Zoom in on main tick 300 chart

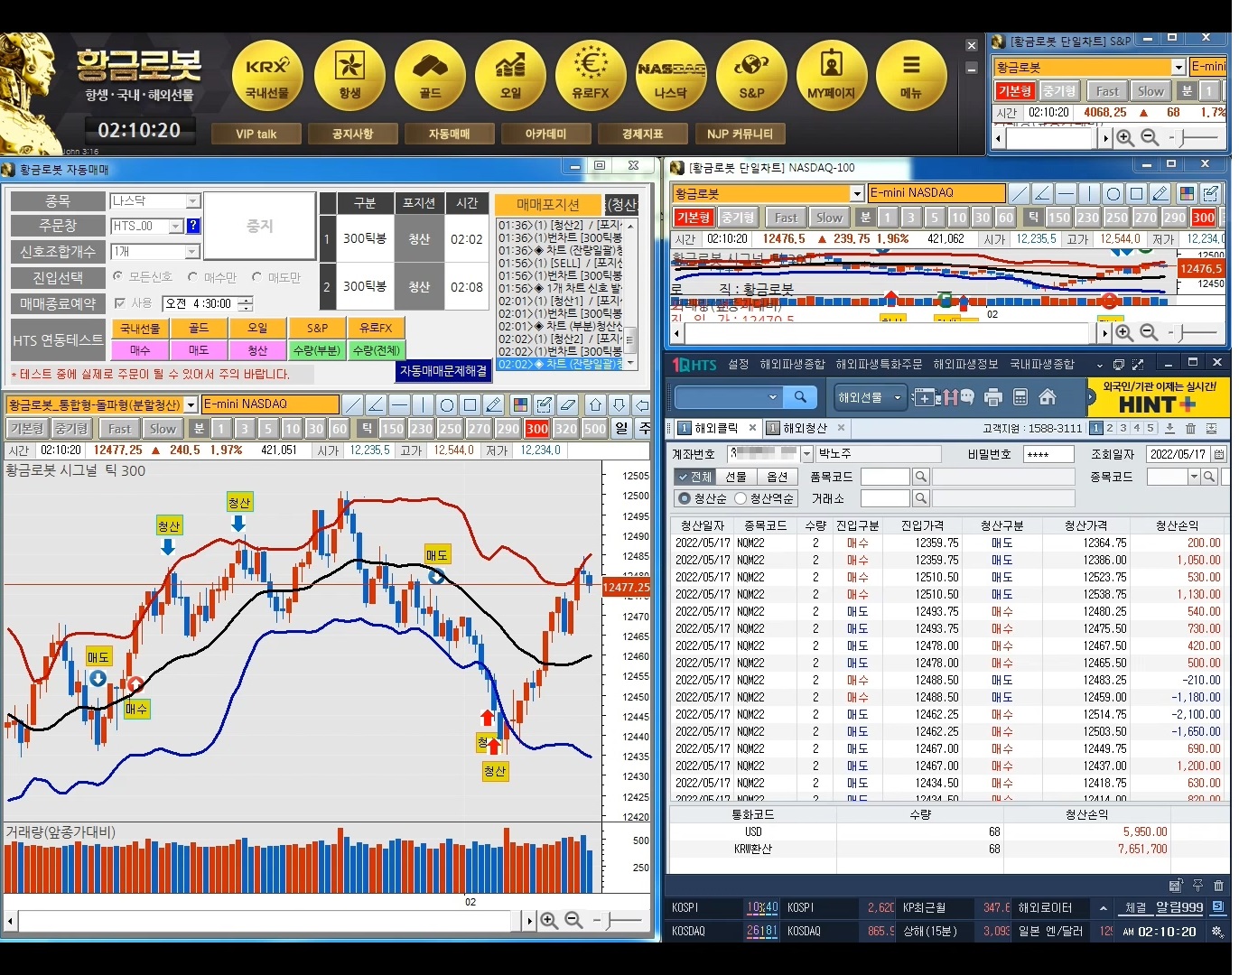coord(548,920)
